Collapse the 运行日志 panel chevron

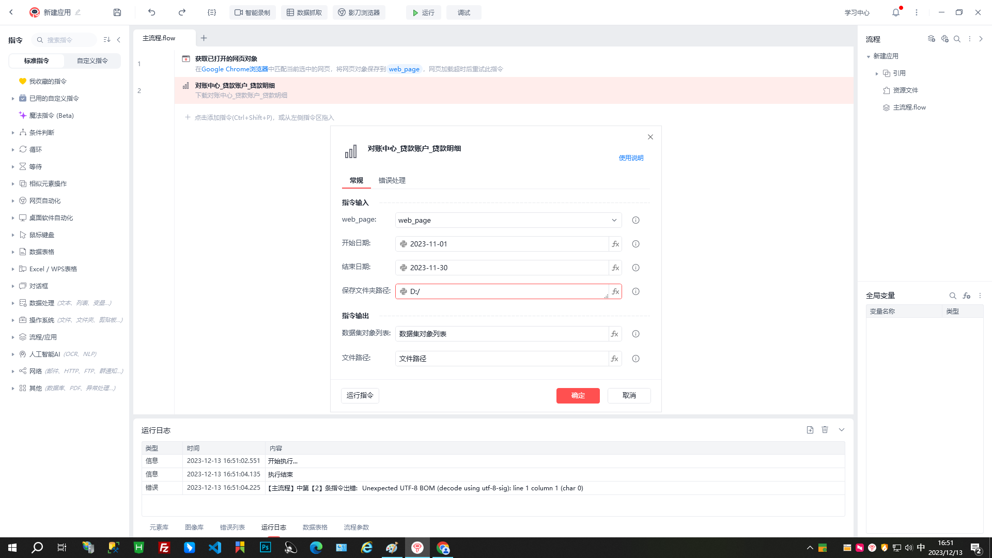(842, 430)
